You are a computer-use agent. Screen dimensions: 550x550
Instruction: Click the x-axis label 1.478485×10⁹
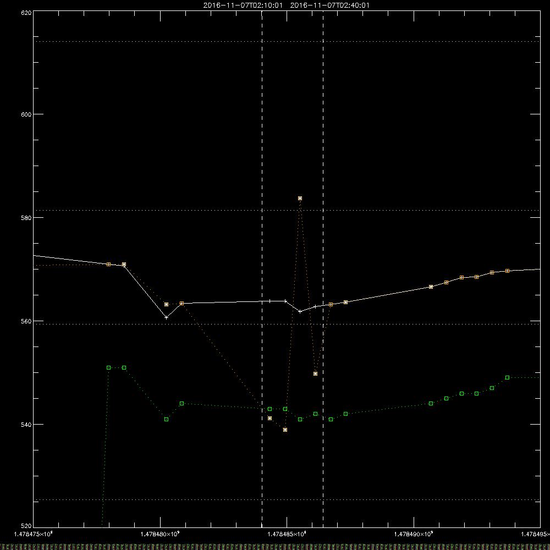click(x=287, y=534)
